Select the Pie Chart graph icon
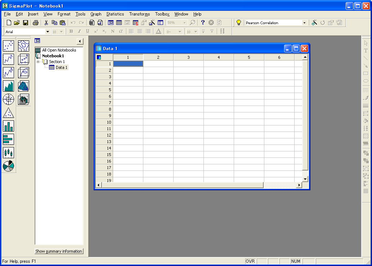The width and height of the screenshot is (372, 266). point(9,166)
